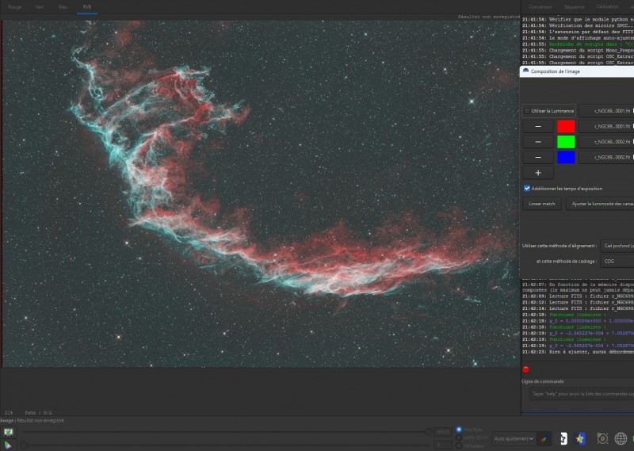The width and height of the screenshot is (634, 451).
Task: Open the COG framing method dropdown
Action: point(617,262)
